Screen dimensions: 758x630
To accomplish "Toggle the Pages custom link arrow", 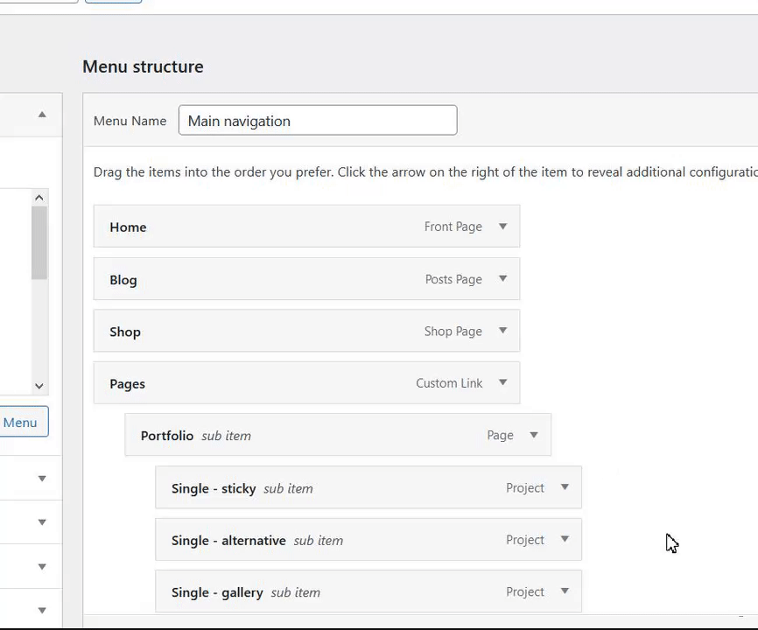I will [502, 382].
